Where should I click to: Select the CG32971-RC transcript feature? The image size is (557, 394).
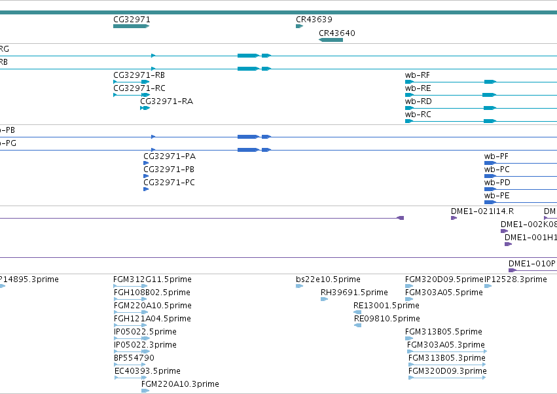click(132, 95)
